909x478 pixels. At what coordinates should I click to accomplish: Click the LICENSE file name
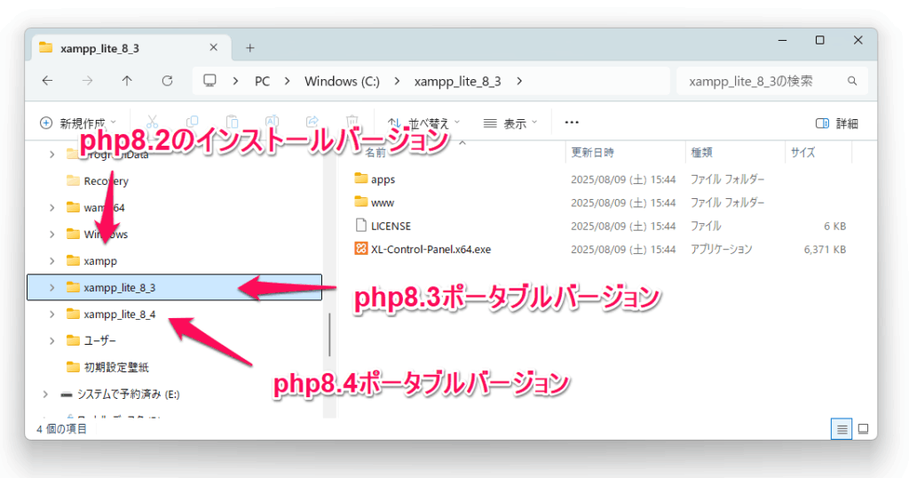click(391, 226)
